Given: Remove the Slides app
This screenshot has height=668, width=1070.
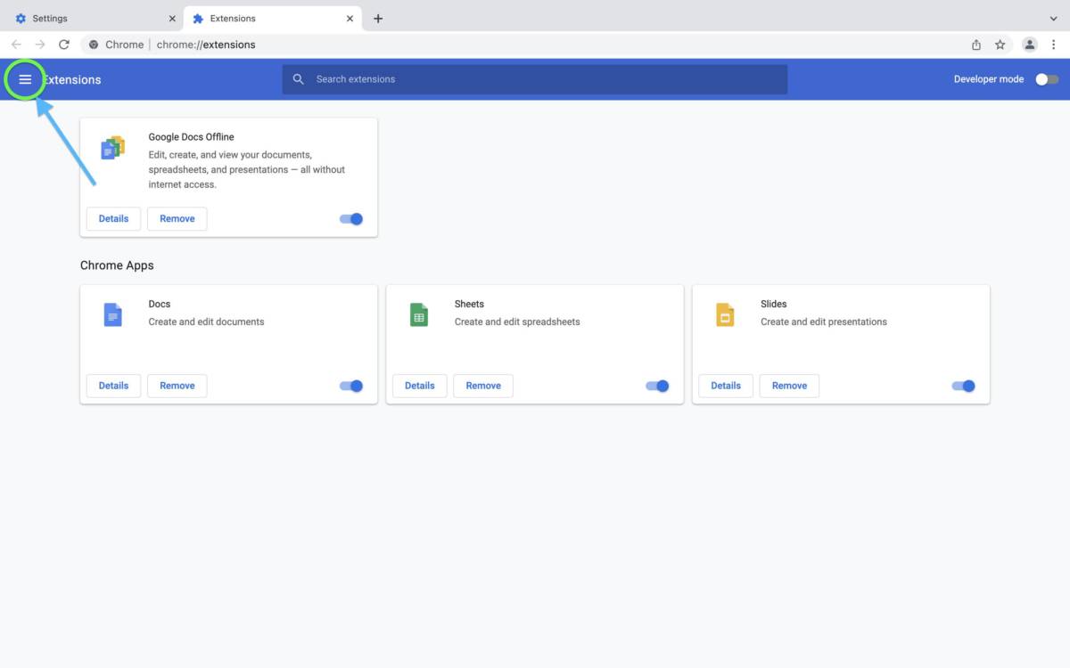Looking at the screenshot, I should [789, 386].
